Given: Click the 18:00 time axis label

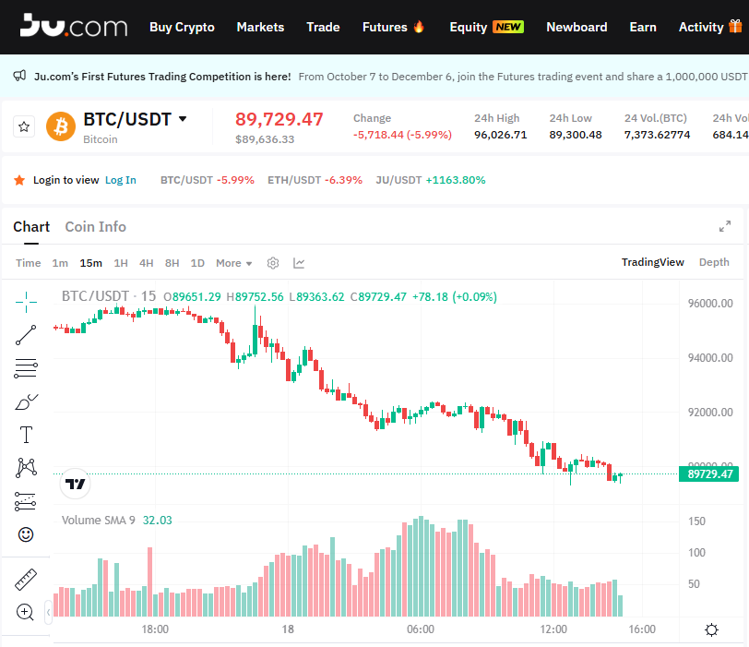Looking at the screenshot, I should click(155, 629).
